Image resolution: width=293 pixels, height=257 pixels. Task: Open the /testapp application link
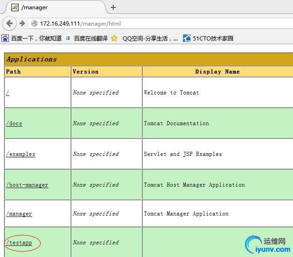tap(19, 243)
